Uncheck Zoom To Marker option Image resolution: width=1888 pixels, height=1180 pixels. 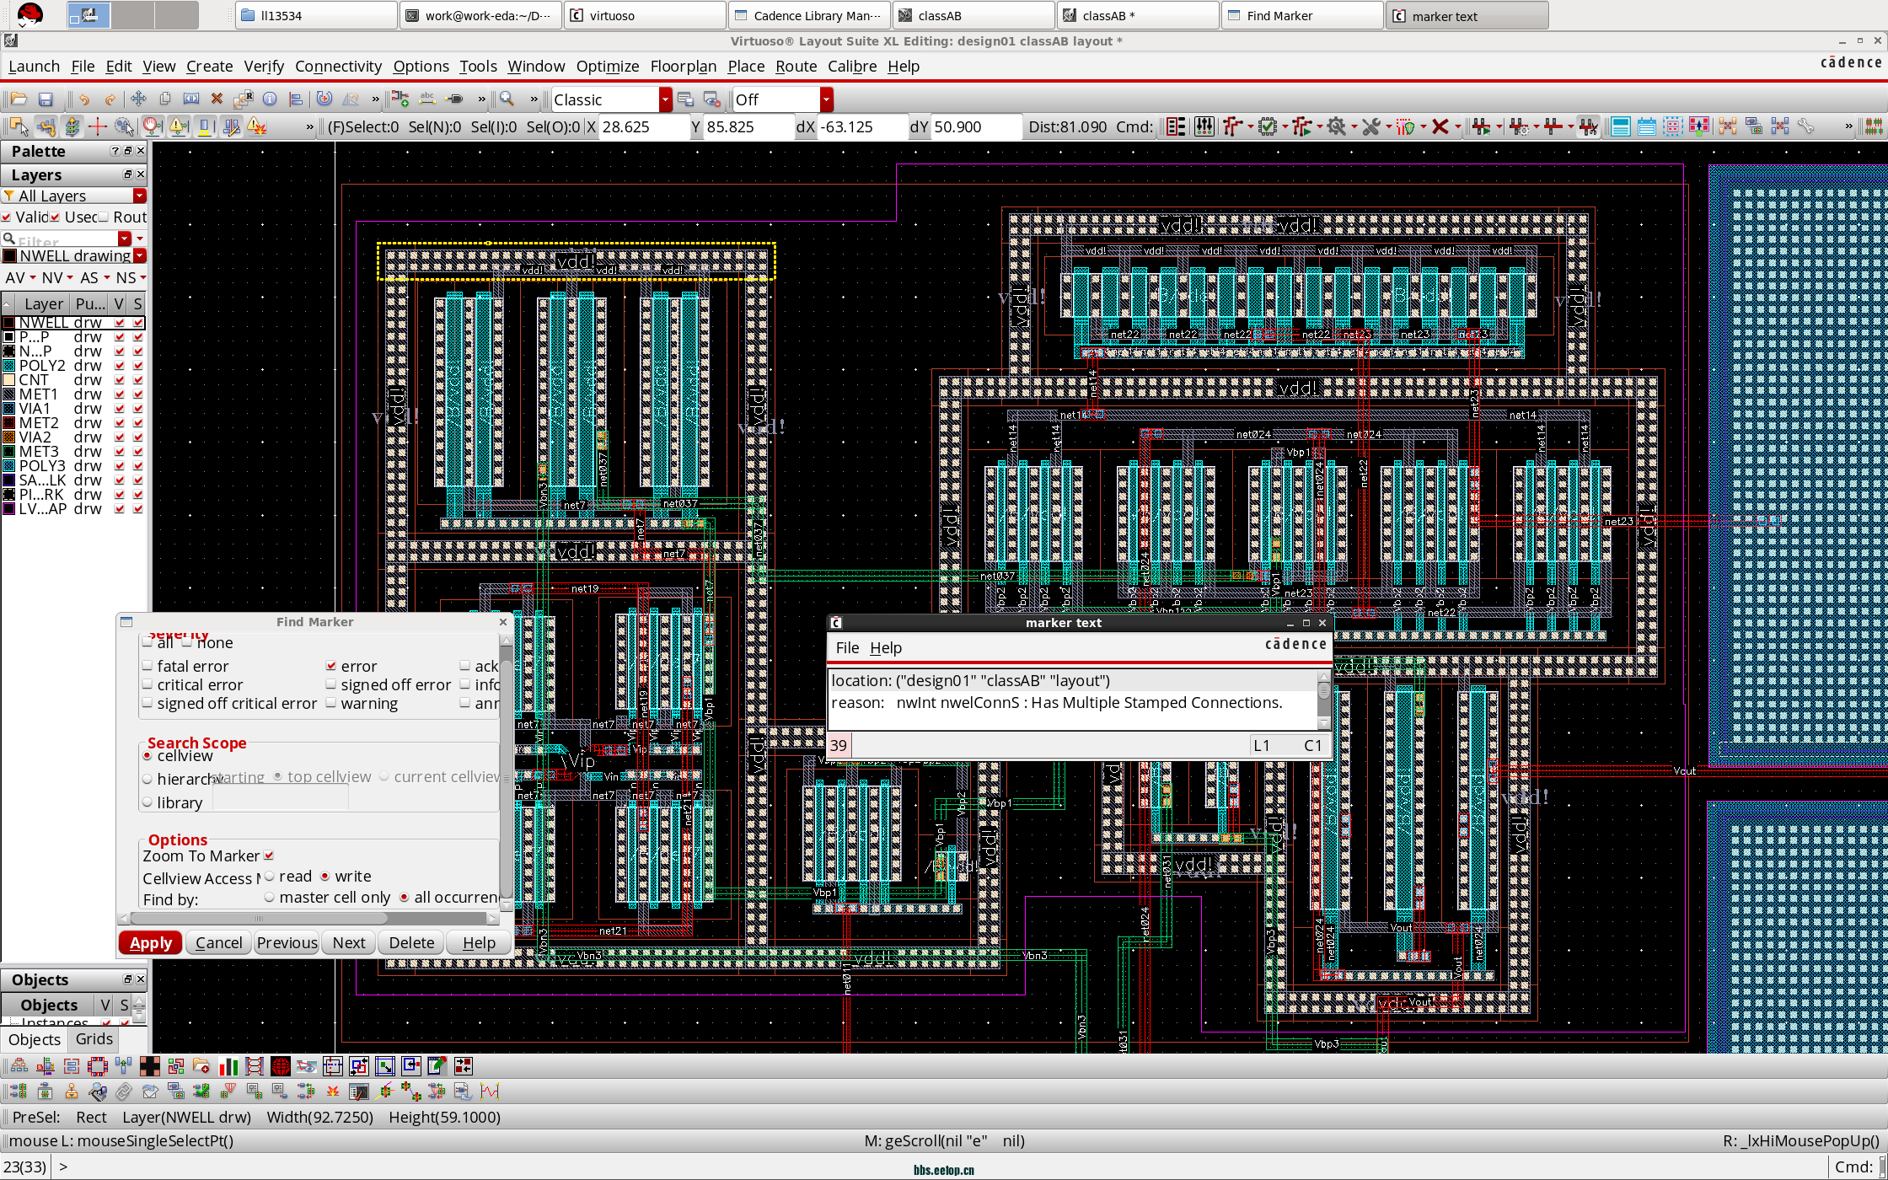tap(269, 855)
